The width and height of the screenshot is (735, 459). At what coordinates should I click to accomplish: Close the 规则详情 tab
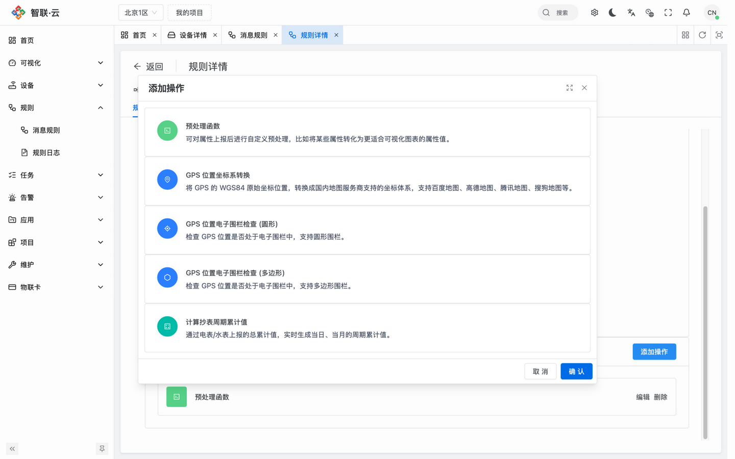tap(336, 35)
